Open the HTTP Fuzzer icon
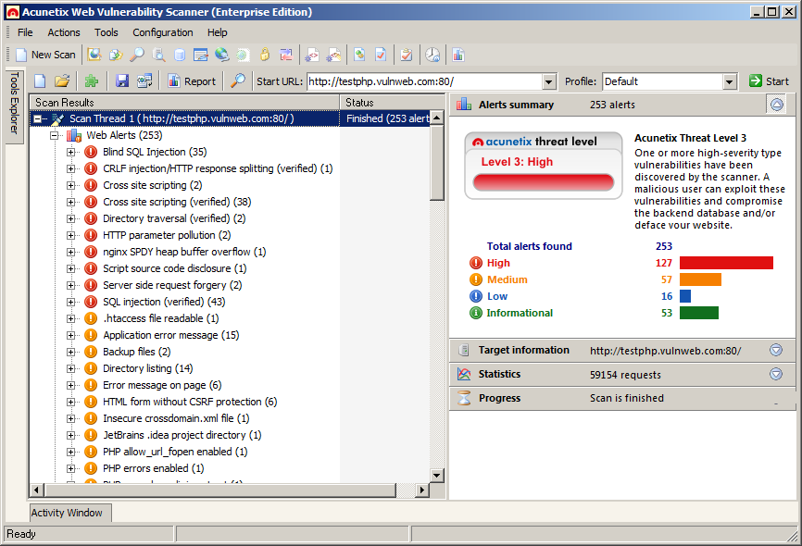802x546 pixels. (x=243, y=55)
